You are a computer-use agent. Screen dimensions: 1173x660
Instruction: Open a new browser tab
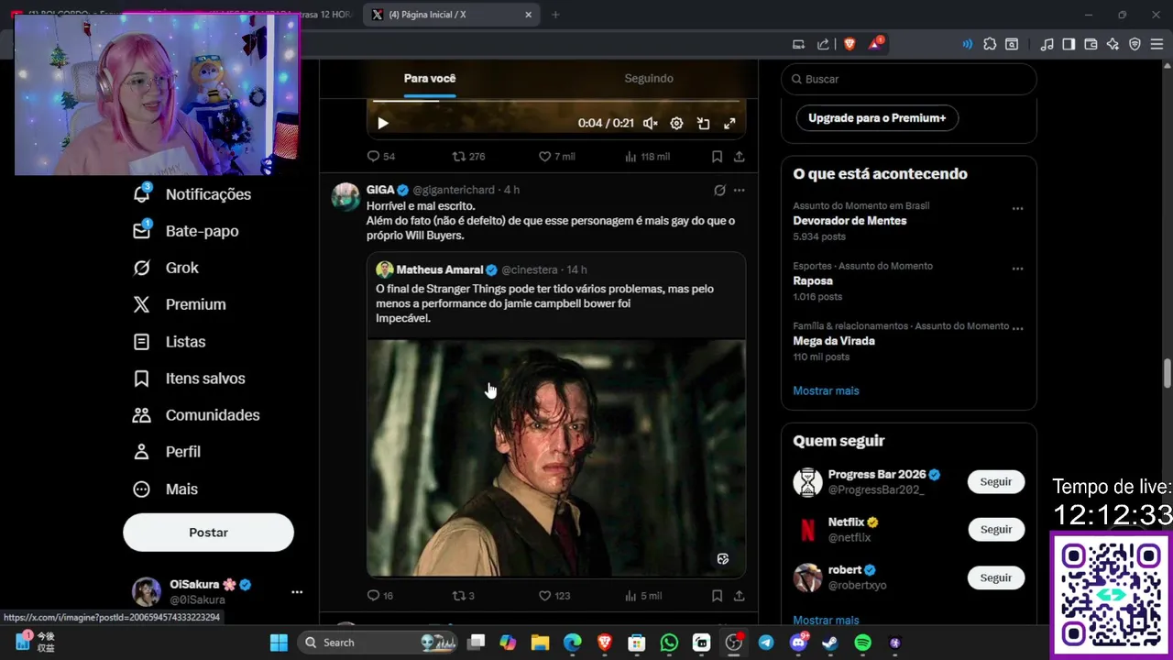tap(555, 15)
